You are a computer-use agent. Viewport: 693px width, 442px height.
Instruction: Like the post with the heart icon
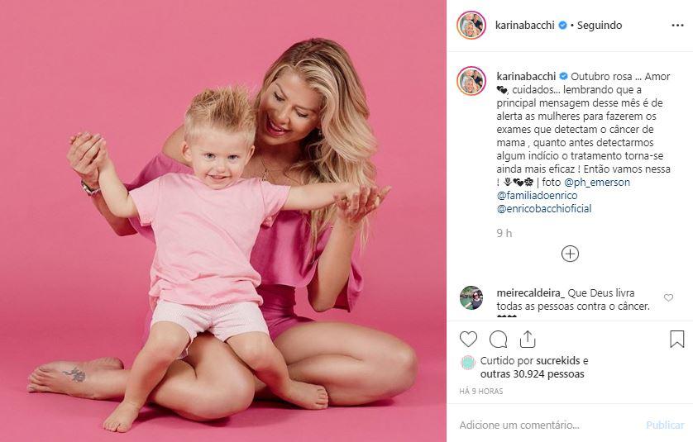tap(468, 339)
